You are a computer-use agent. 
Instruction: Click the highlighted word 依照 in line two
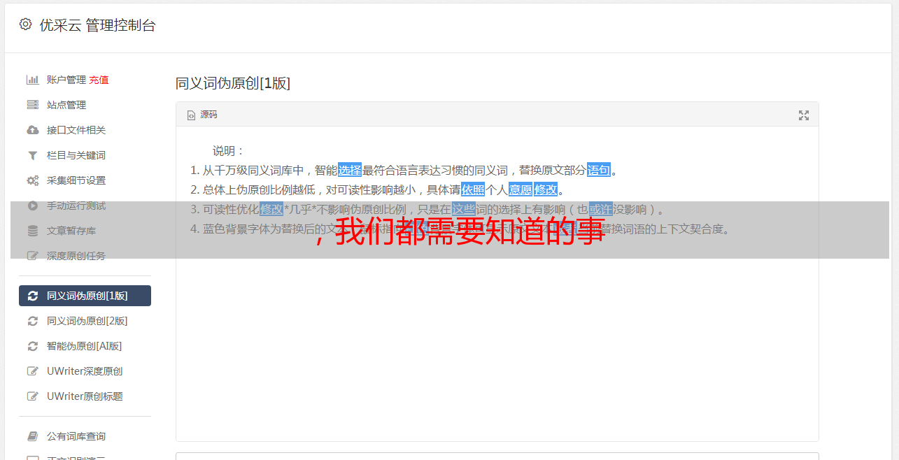tap(473, 189)
